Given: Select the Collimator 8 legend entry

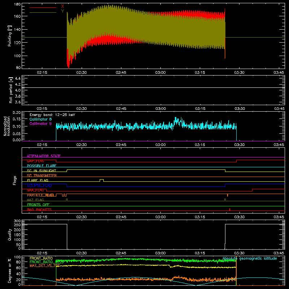Looking at the screenshot, I should 40,119.
